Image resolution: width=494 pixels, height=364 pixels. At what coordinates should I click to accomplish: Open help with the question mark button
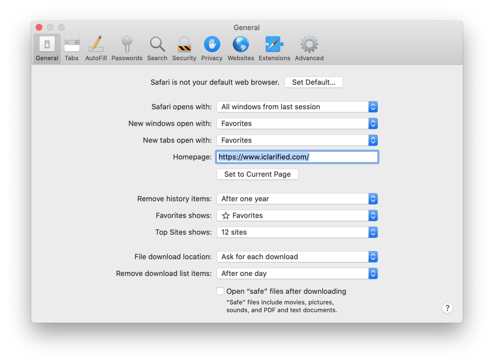pyautogui.click(x=447, y=308)
